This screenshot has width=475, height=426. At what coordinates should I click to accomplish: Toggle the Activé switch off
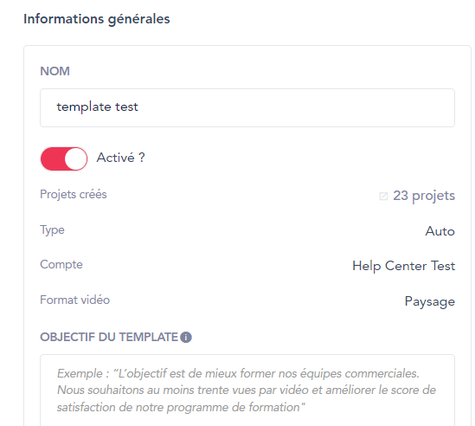(64, 158)
